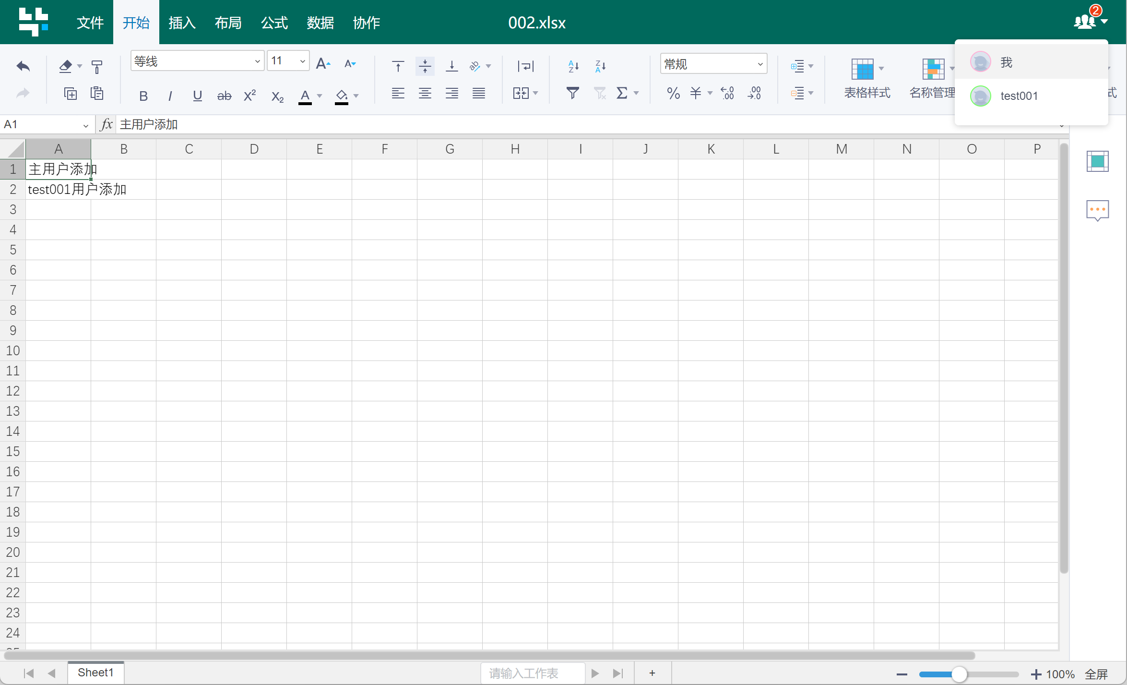Click the 全屏 fullscreen button
Viewport: 1127px width, 685px height.
(x=1096, y=674)
